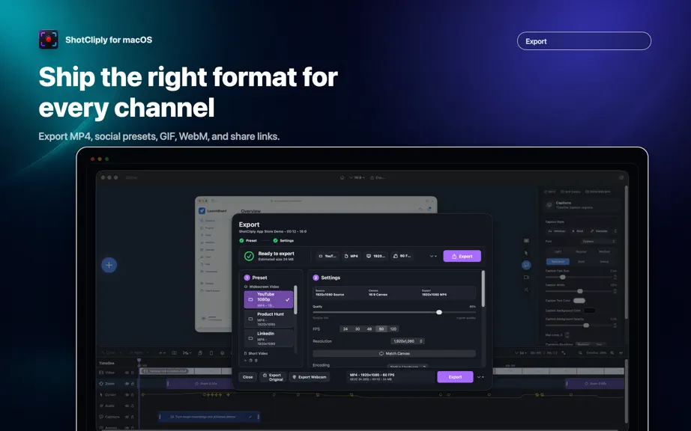
Task: Choose 60 FPS option
Action: [x=381, y=329]
